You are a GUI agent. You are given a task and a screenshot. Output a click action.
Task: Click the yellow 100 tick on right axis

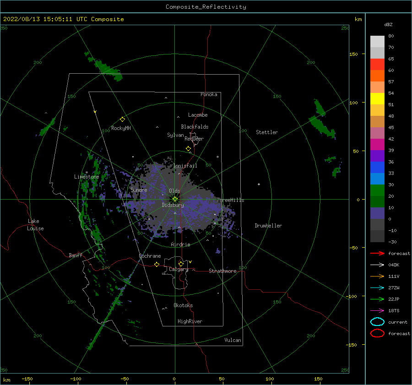coord(354,103)
